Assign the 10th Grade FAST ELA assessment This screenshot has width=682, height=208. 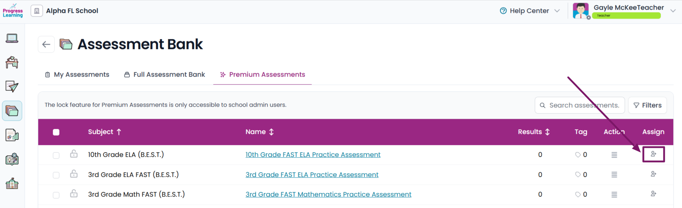(x=653, y=154)
